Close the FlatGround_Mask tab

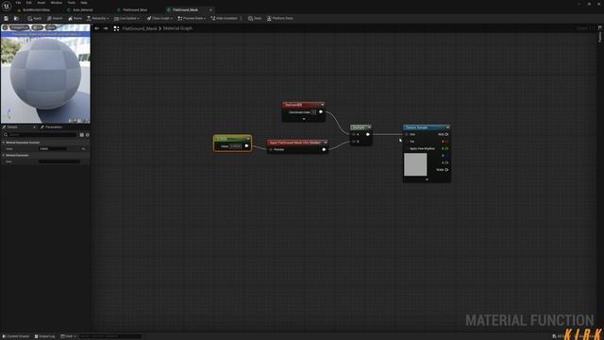(210, 10)
